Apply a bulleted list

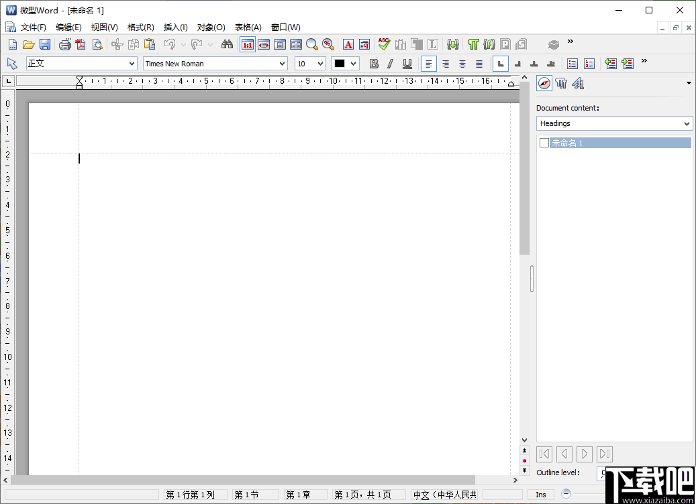tap(573, 63)
